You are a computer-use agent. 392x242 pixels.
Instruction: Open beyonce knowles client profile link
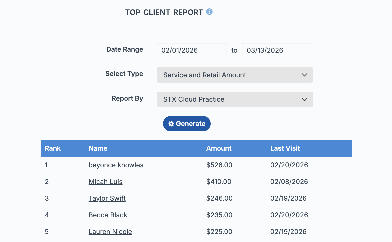point(116,165)
